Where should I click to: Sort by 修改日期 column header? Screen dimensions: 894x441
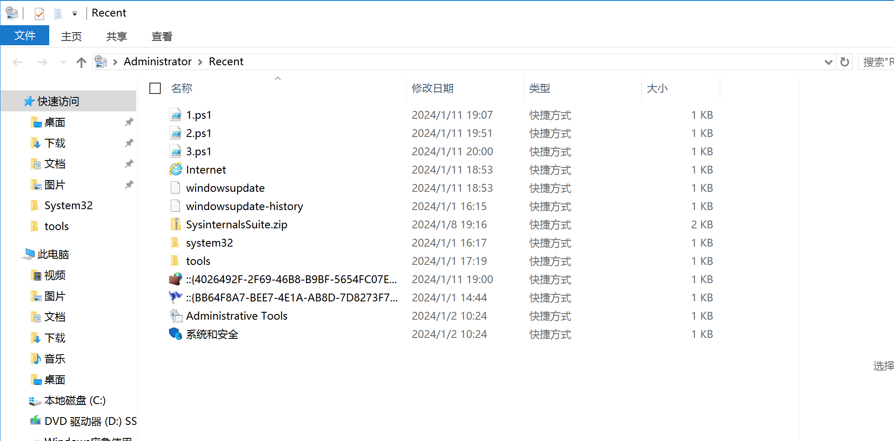[433, 88]
